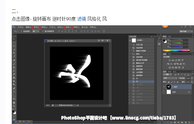Image resolution: width=194 pixels, height=124 pixels.
Task: Select the Move tool in the toolbox
Action: tap(14, 39)
